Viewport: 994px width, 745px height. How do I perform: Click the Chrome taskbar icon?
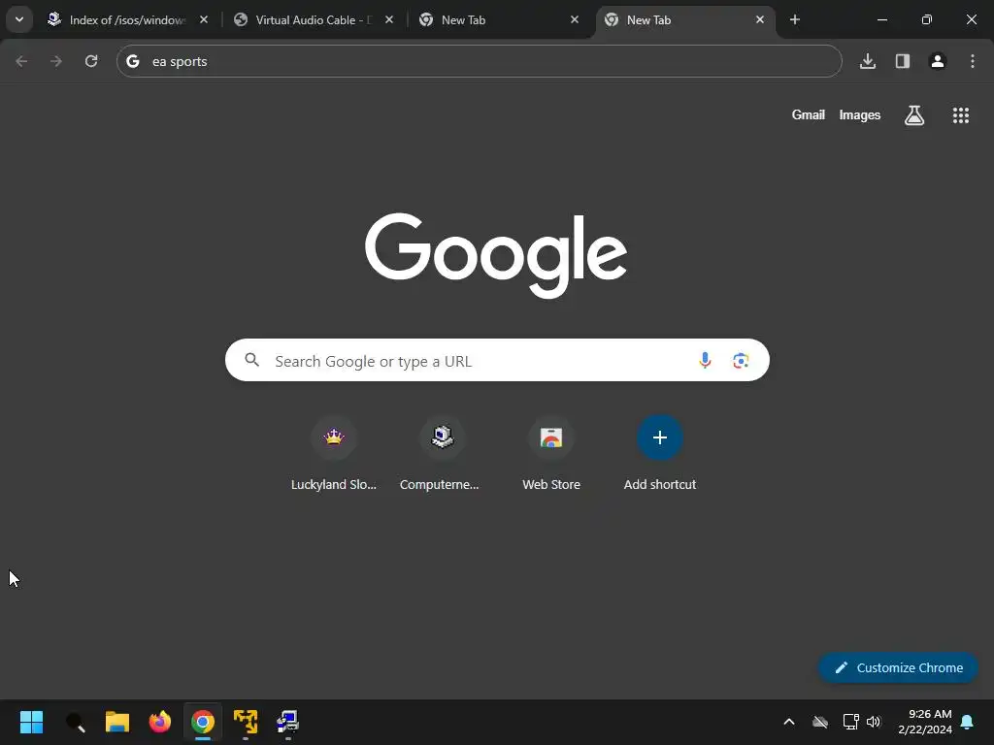tap(203, 722)
